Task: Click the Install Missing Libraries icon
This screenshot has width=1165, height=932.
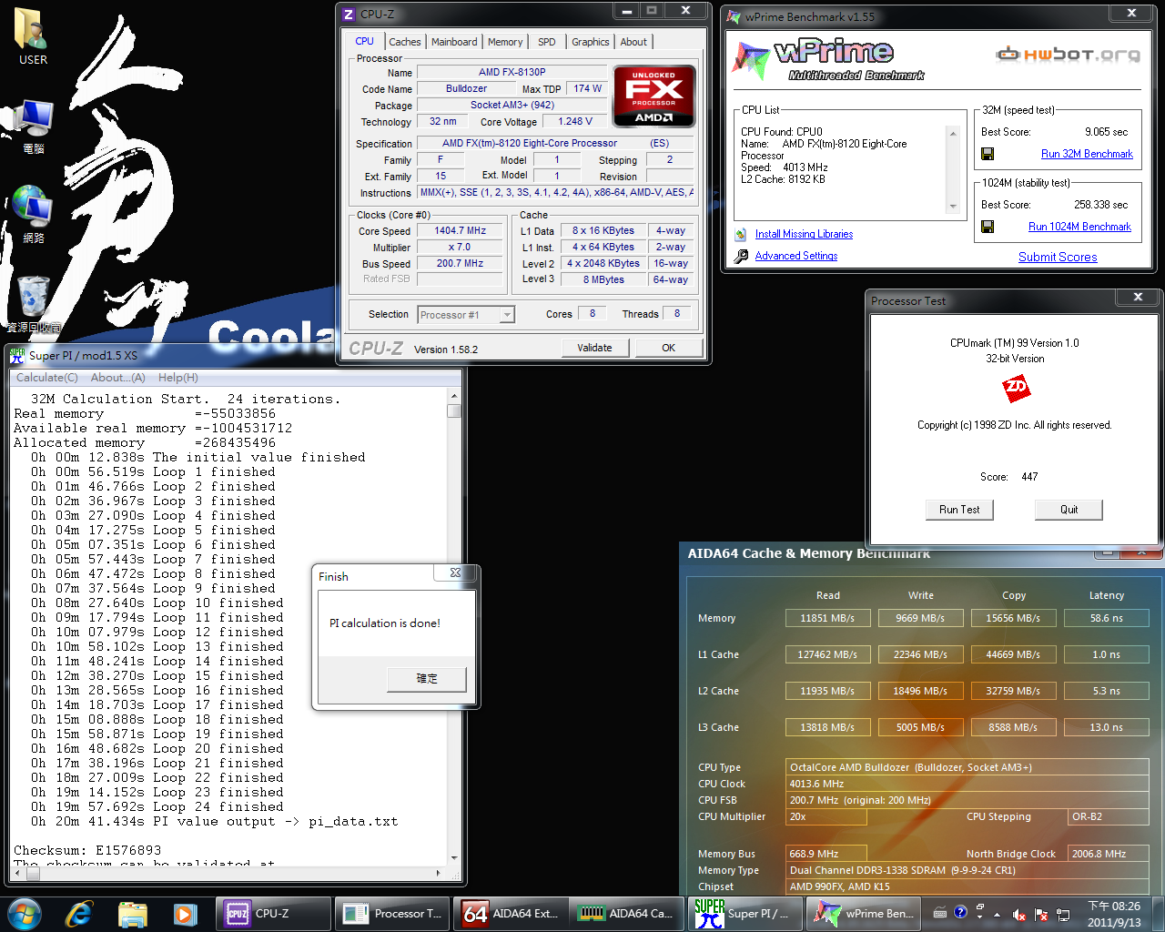Action: (x=741, y=235)
